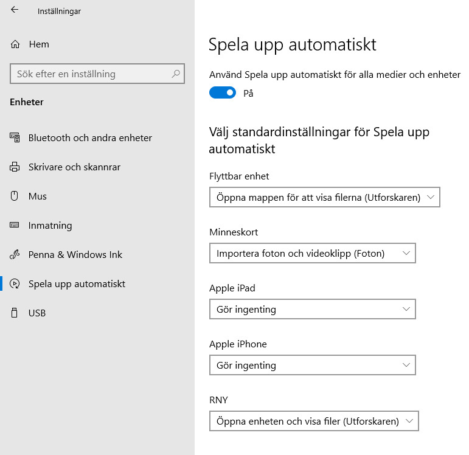This screenshot has height=455, width=469.
Task: Click the Inmatning keyboard icon
Action: tap(15, 226)
